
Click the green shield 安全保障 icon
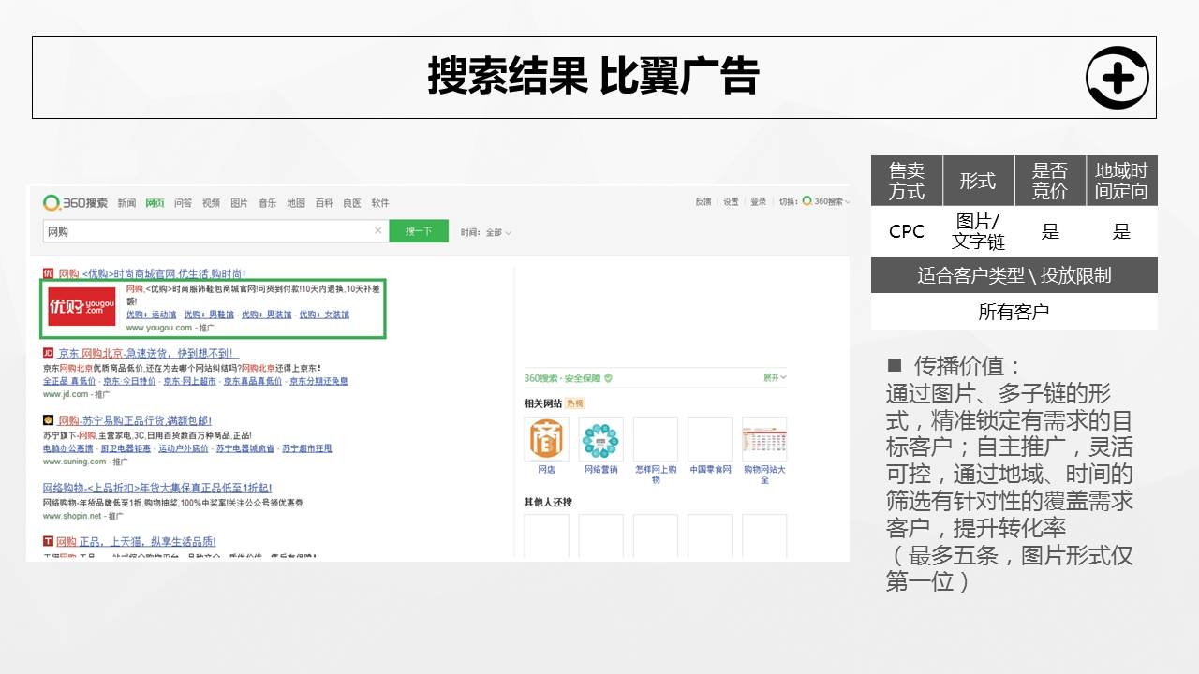pos(608,378)
